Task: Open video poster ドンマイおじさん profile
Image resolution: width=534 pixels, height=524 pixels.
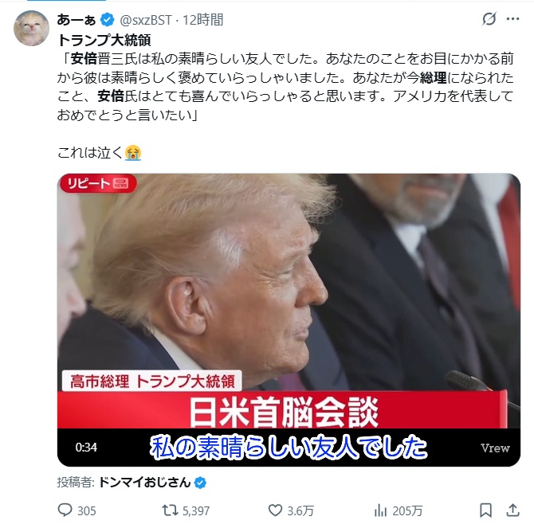Action: click(144, 483)
